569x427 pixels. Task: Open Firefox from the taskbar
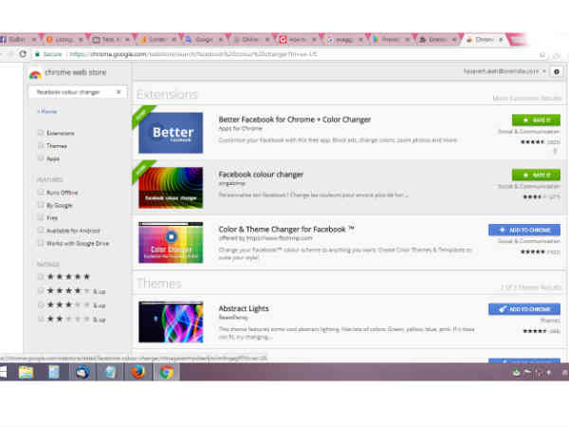click(137, 372)
